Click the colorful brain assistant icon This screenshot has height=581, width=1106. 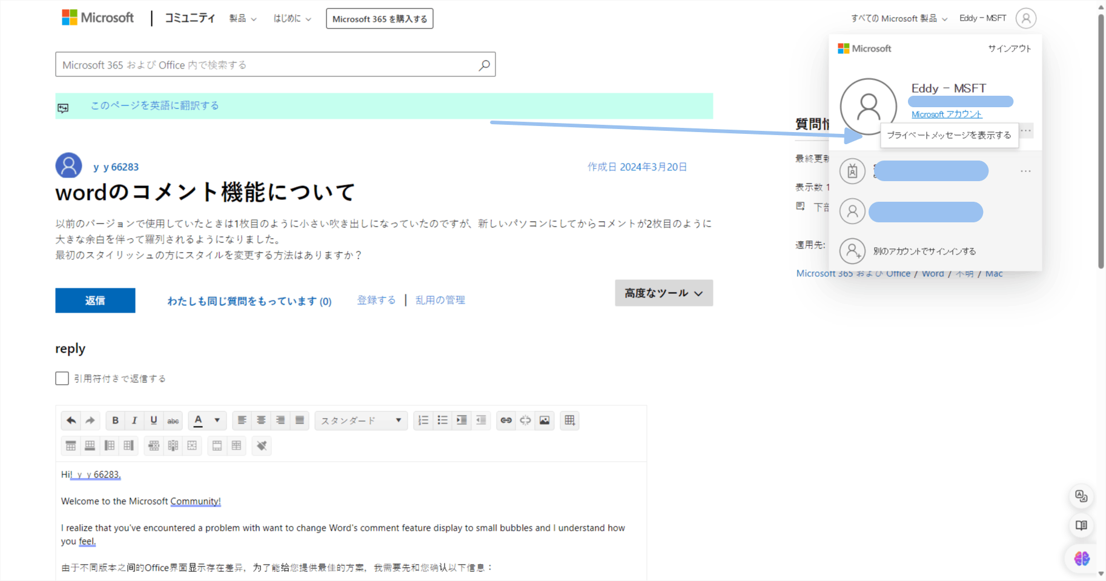tap(1081, 558)
